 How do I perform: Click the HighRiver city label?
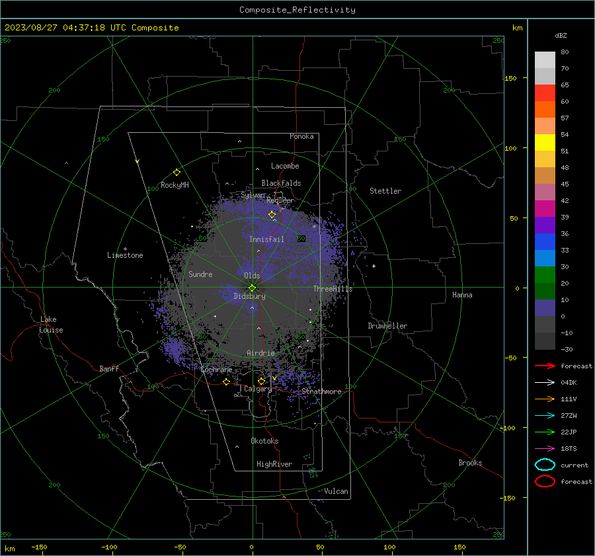point(274,464)
